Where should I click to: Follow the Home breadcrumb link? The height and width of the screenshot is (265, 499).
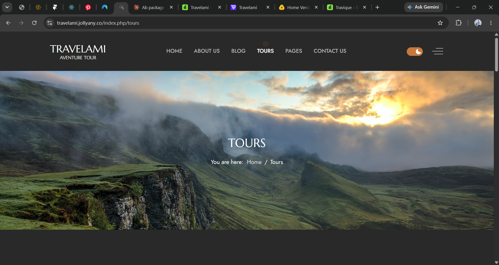[254, 162]
